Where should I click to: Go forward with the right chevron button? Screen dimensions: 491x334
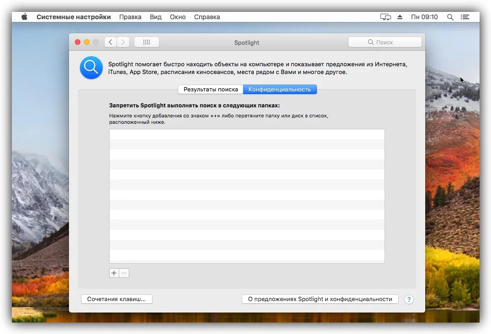123,42
